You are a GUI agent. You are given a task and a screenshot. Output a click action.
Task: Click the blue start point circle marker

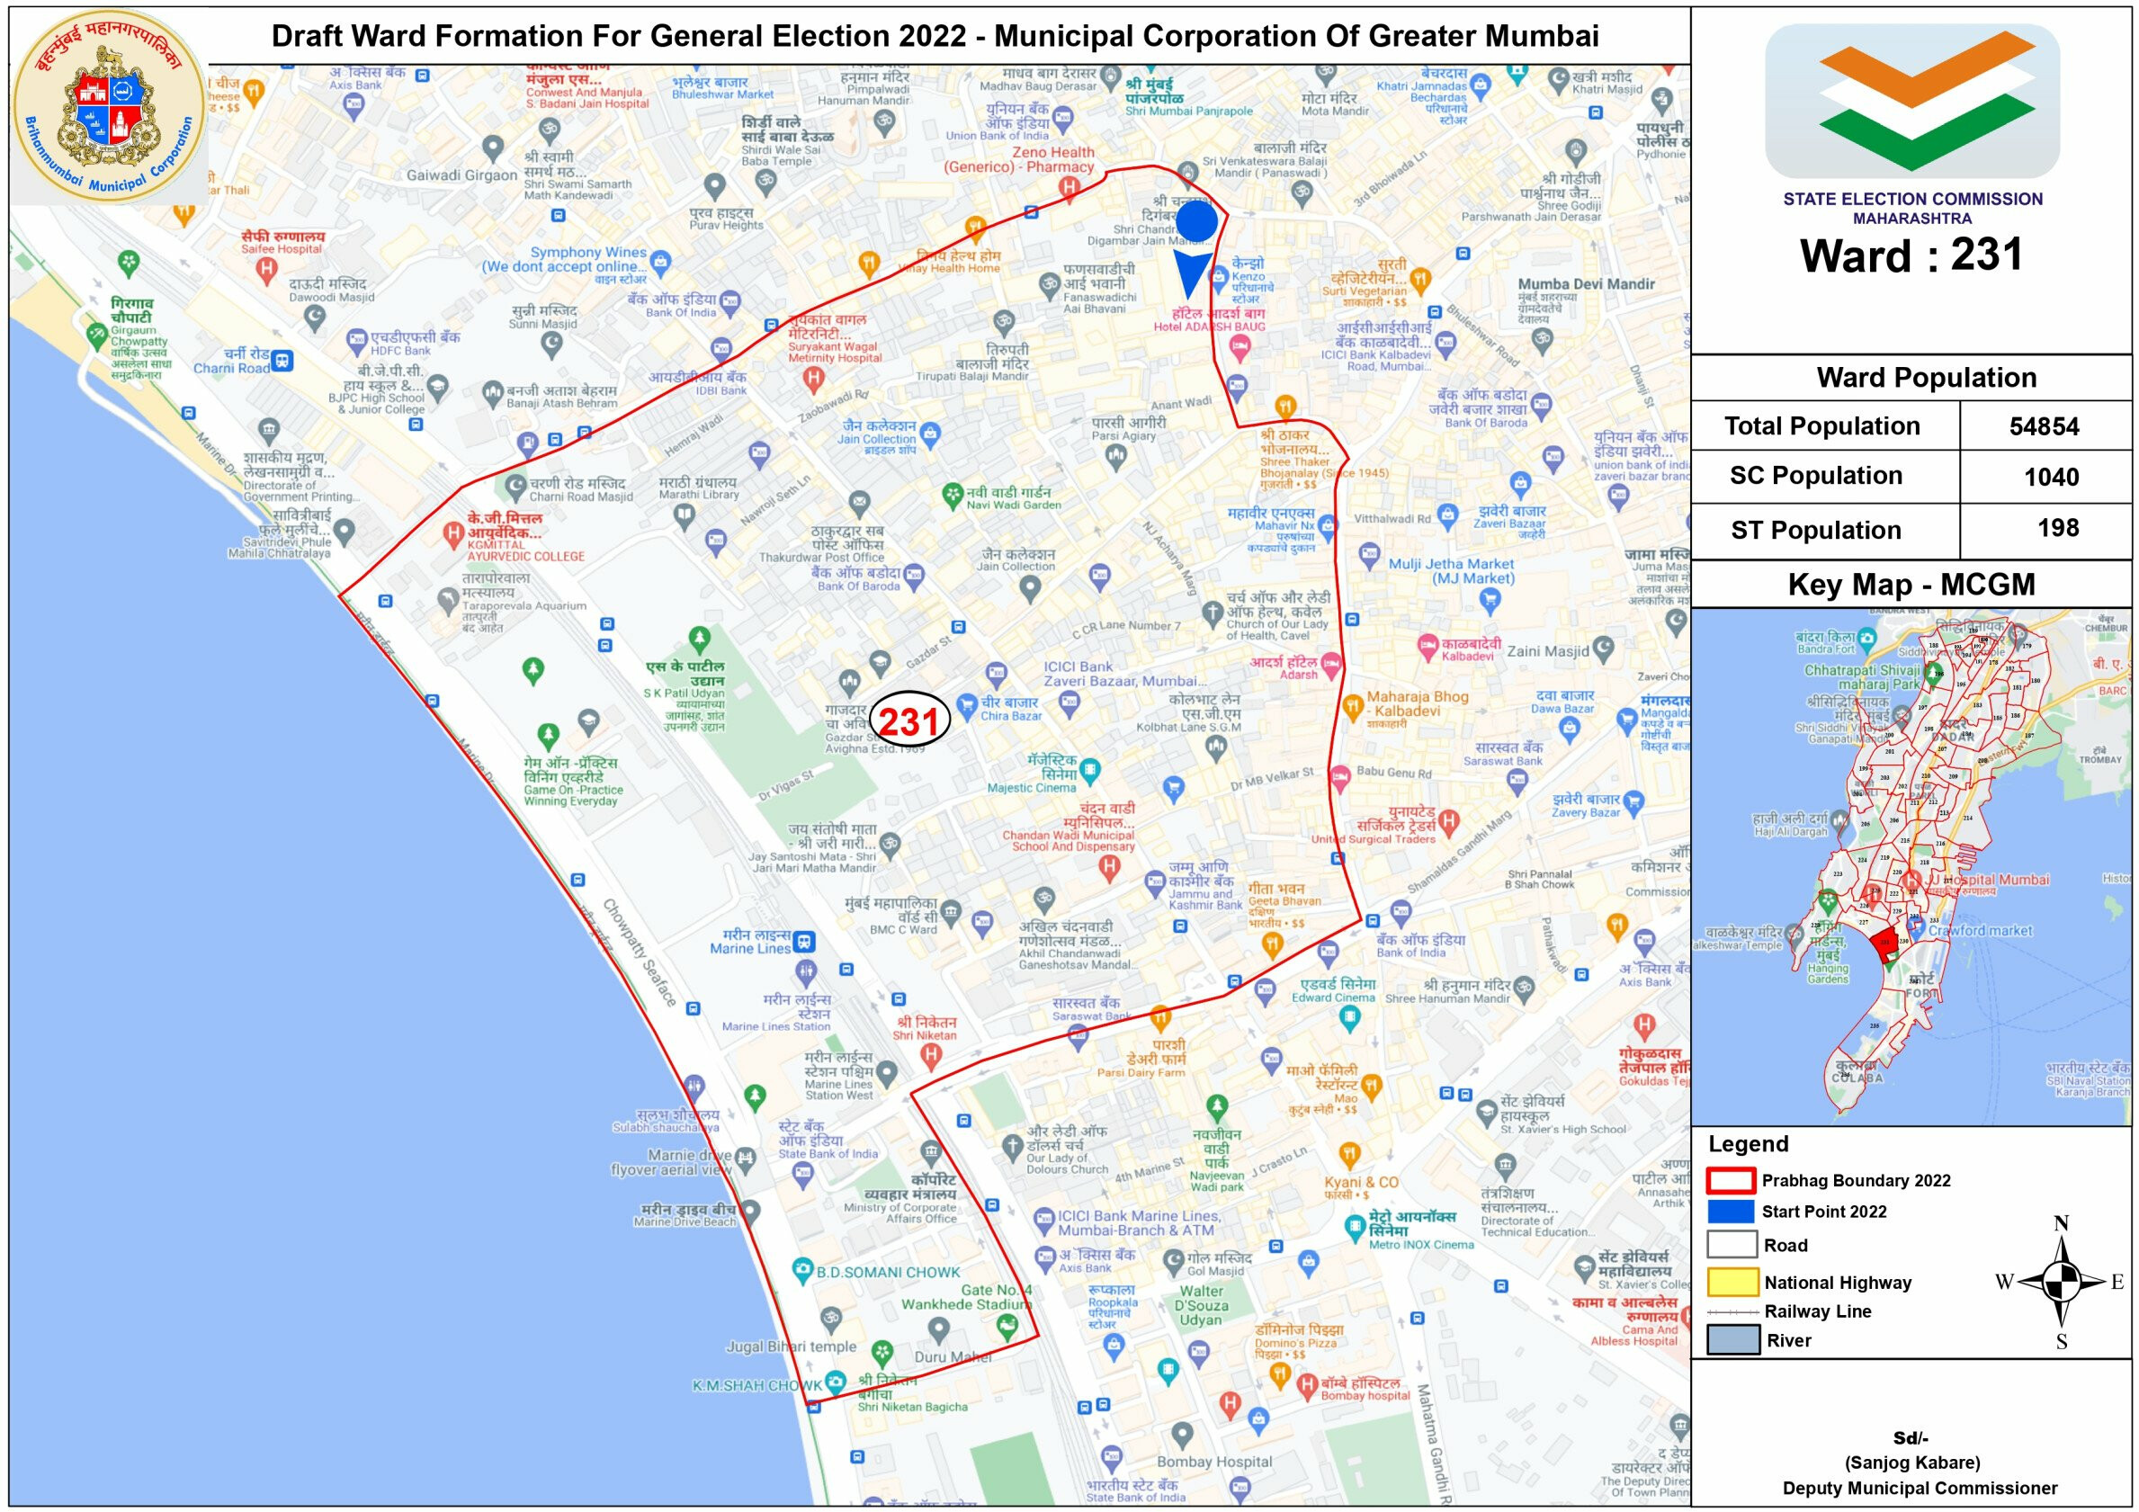(1198, 223)
